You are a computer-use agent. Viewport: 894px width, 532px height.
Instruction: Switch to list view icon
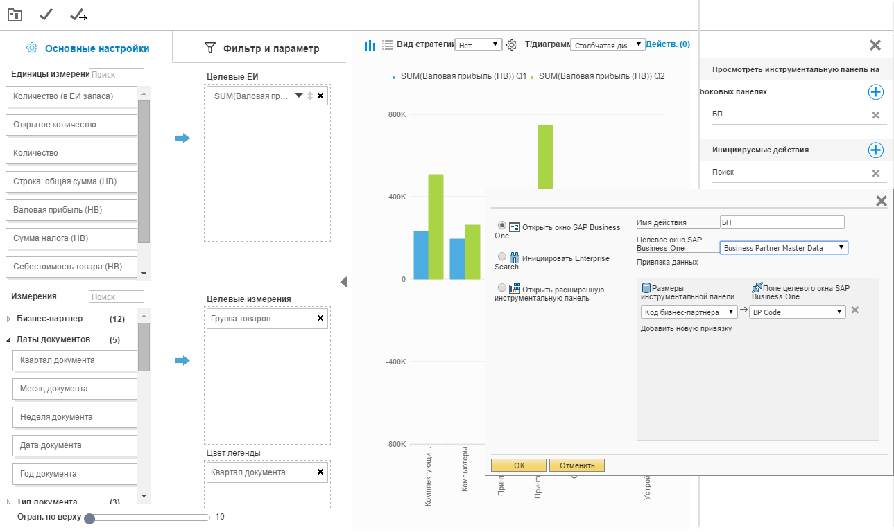pyautogui.click(x=388, y=45)
